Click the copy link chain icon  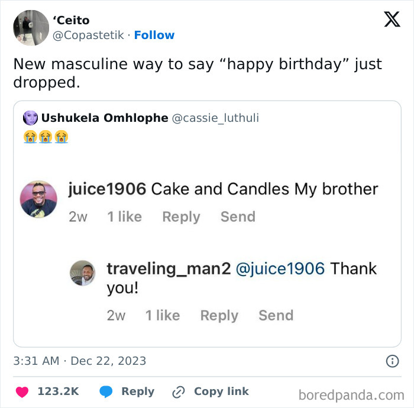click(178, 391)
